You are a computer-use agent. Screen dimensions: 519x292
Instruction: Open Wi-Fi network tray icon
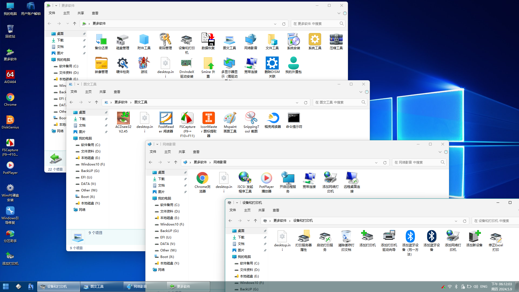(450, 286)
